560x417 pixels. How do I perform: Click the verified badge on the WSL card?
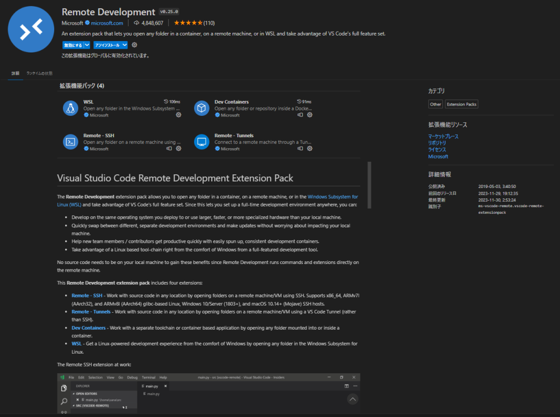[x=86, y=115]
